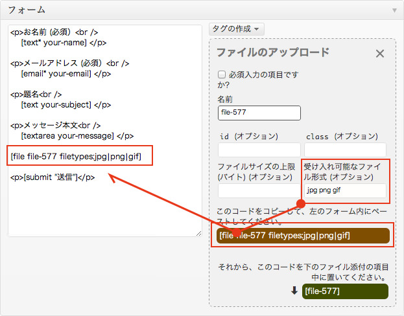Focus the class (オプション) input field

pyautogui.click(x=345, y=150)
